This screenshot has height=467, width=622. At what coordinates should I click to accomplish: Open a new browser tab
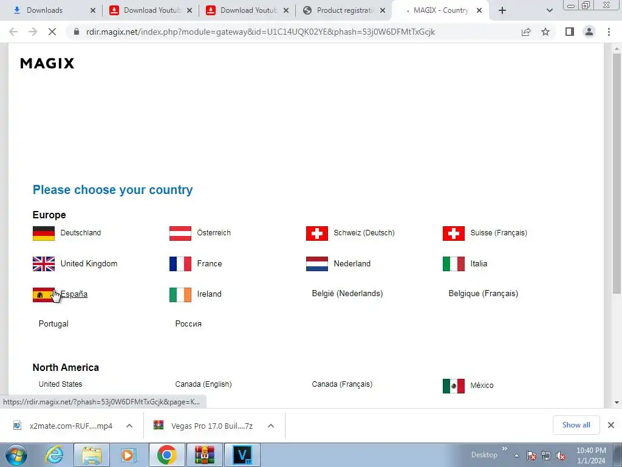pos(502,10)
